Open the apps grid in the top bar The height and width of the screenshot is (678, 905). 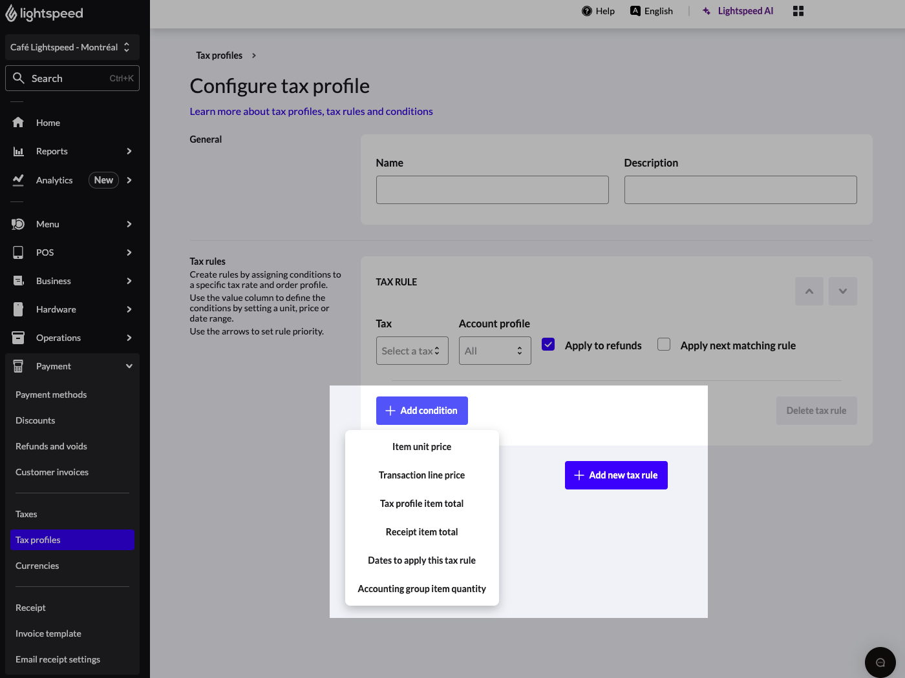pyautogui.click(x=798, y=11)
